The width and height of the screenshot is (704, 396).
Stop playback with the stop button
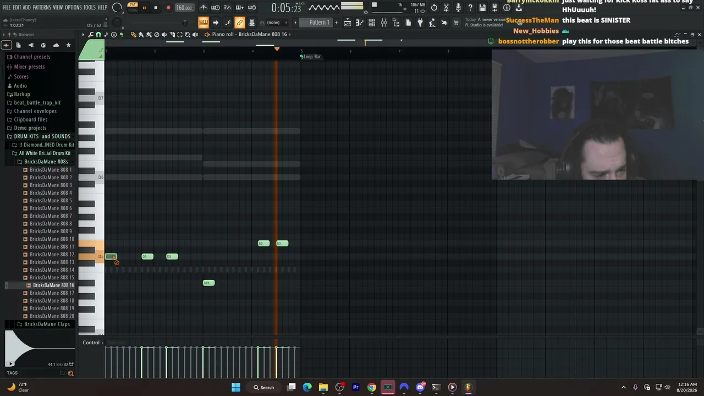click(156, 8)
